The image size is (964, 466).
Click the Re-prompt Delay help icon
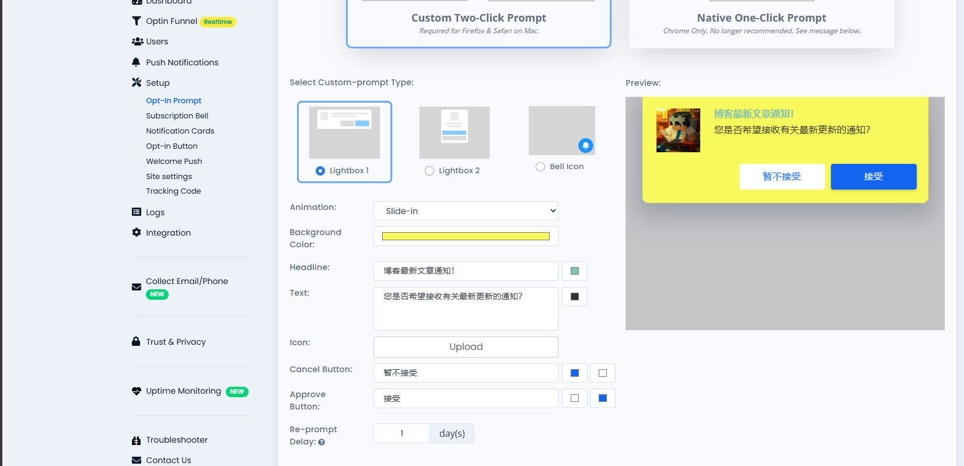(x=322, y=442)
